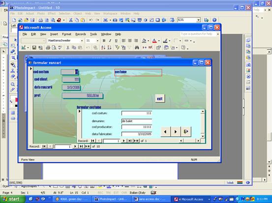Click previous record arrow button in formular costume

click(x=165, y=131)
